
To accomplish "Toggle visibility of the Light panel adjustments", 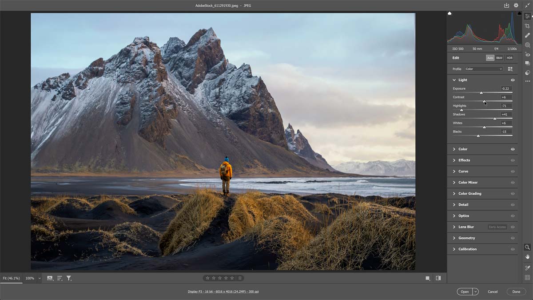I will (513, 80).
